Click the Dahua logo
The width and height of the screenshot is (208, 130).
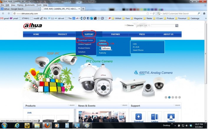33,26
